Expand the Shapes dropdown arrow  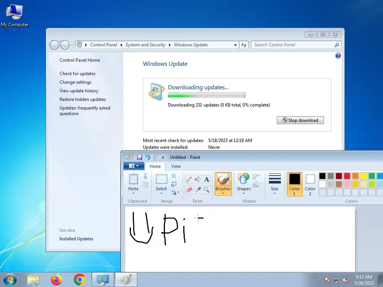[x=243, y=194]
